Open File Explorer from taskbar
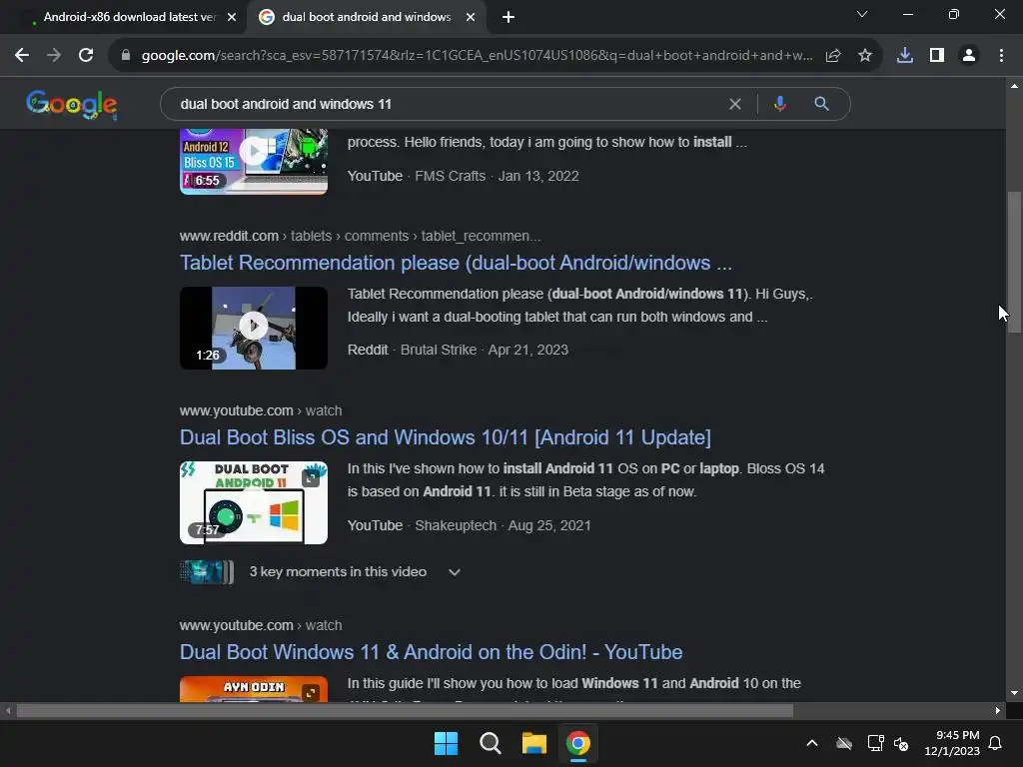Screen dimensions: 1023x767 coord(533,743)
